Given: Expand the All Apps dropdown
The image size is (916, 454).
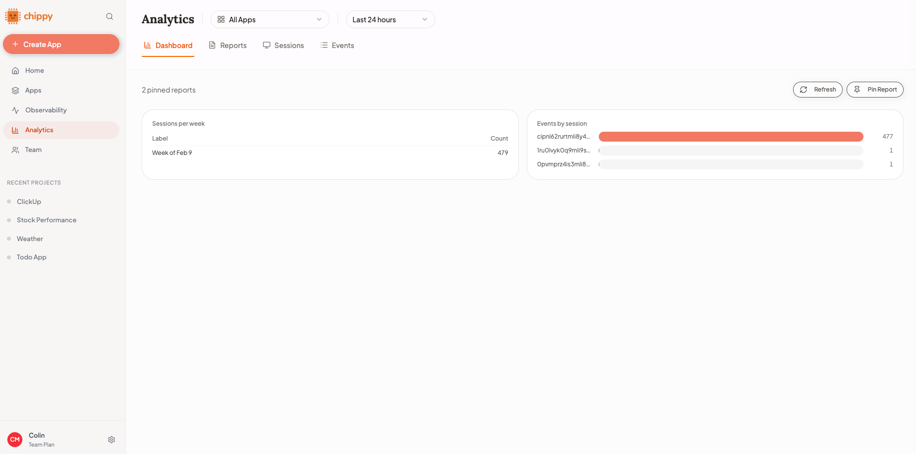Looking at the screenshot, I should [270, 19].
